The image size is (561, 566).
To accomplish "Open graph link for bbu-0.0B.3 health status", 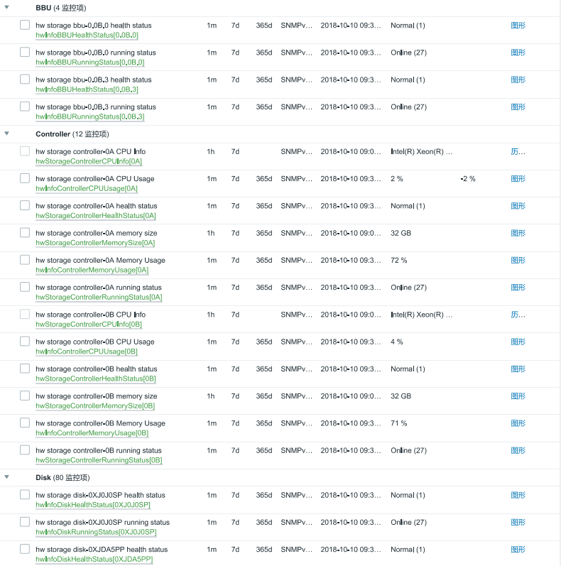I will pos(518,80).
